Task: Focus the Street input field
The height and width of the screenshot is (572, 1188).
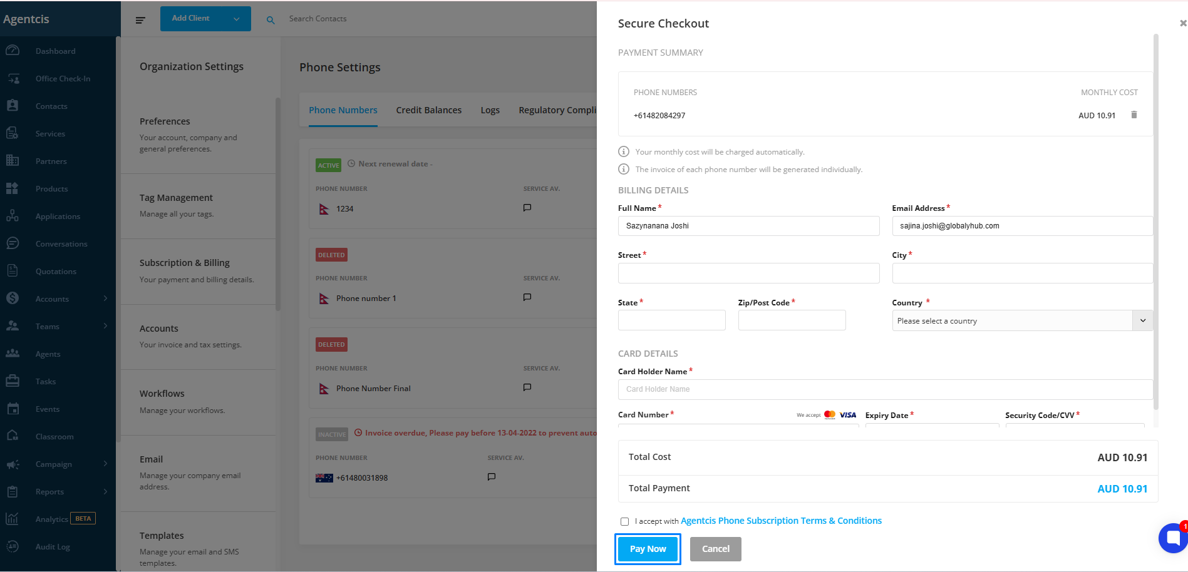Action: click(x=748, y=273)
